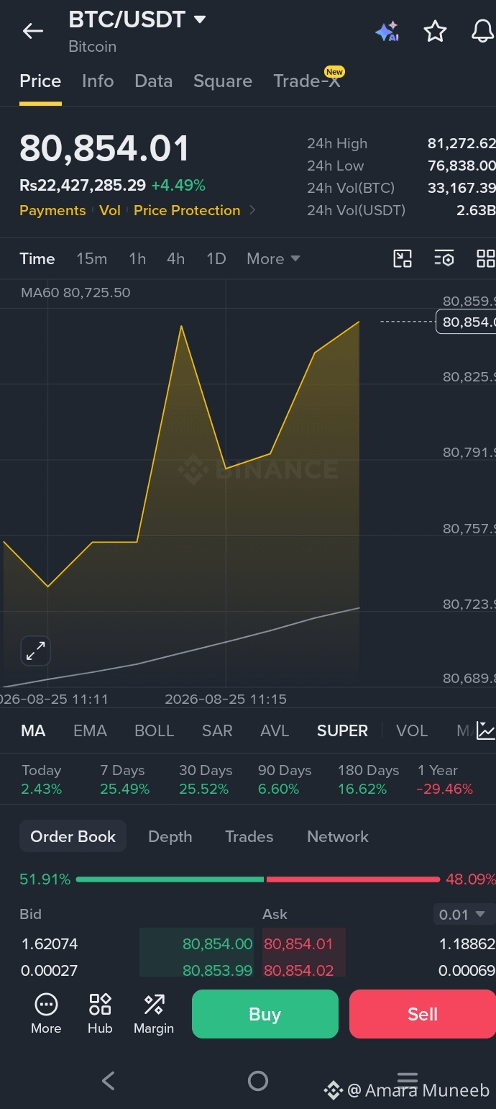
Task: Select ask price 80,854.01
Action: pos(298,943)
